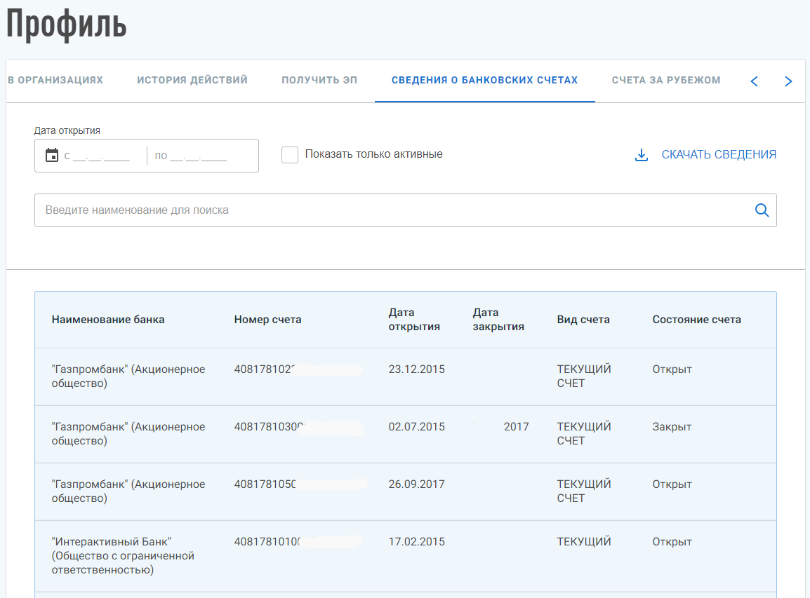Click the 'Закрыт' account status
The height and width of the screenshot is (598, 810).
(x=672, y=427)
